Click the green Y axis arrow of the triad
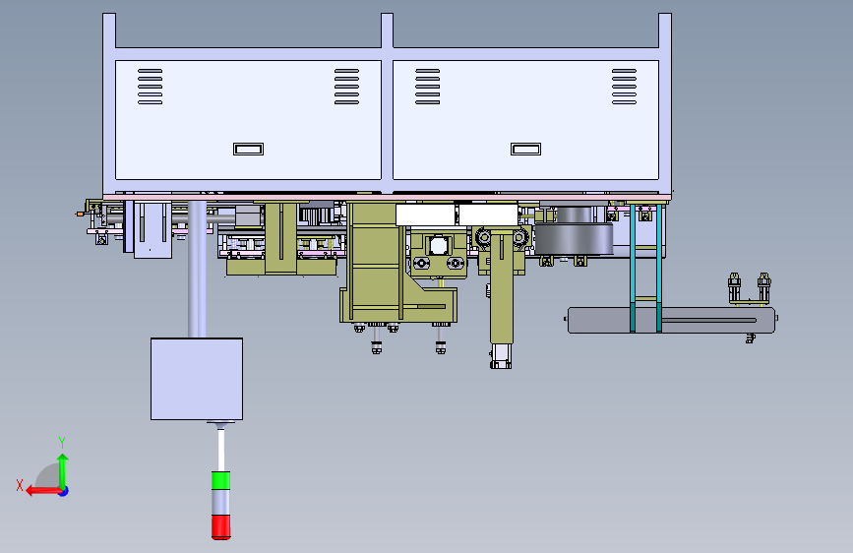This screenshot has width=853, height=553. [63, 470]
